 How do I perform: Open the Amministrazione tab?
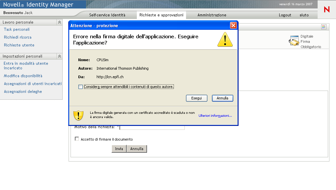pyautogui.click(x=212, y=15)
